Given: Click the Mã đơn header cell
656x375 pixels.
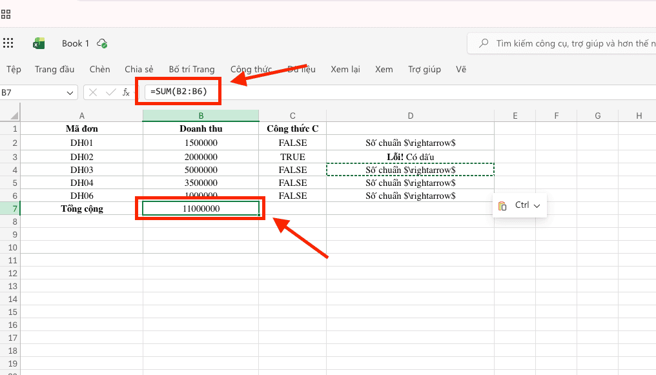Looking at the screenshot, I should pyautogui.click(x=81, y=128).
